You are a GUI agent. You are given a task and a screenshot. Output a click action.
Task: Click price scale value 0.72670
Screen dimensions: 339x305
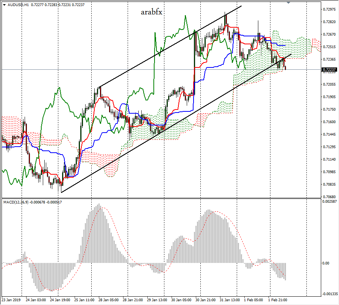tap(329, 34)
